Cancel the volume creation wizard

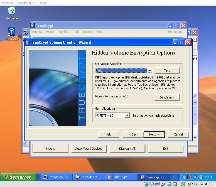178,134
